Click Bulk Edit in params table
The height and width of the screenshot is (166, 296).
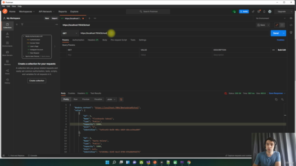click(282, 50)
